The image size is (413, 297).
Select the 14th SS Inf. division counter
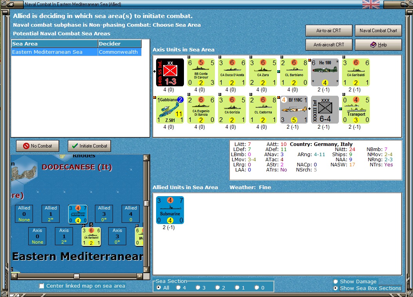coord(170,72)
